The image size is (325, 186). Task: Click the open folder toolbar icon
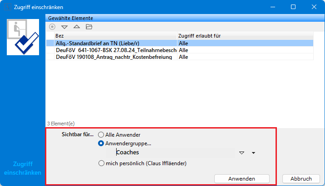(x=89, y=27)
